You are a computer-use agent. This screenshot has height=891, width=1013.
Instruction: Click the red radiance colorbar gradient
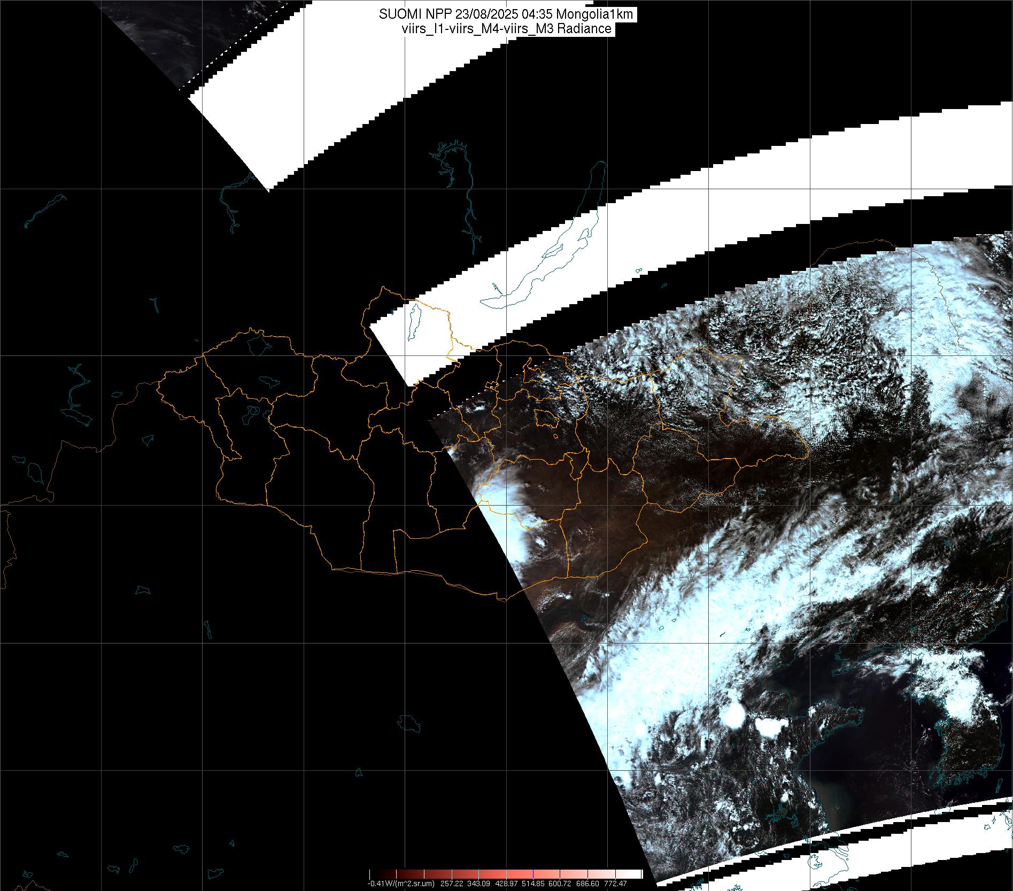pos(506,874)
